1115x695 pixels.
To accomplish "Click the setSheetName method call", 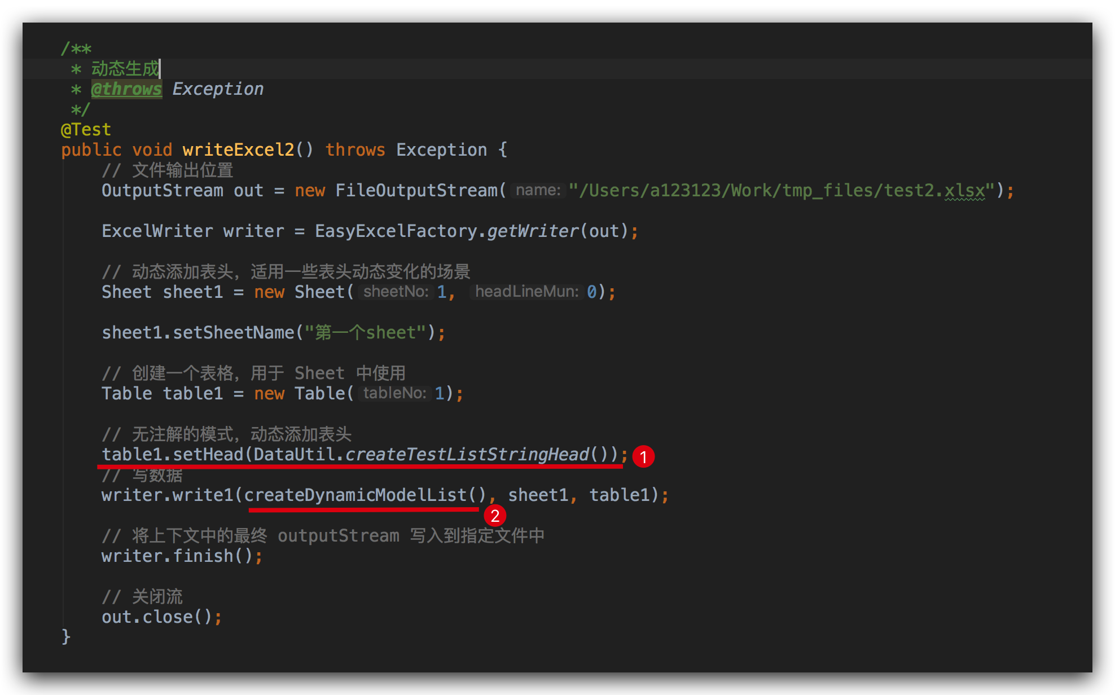I will (x=233, y=333).
